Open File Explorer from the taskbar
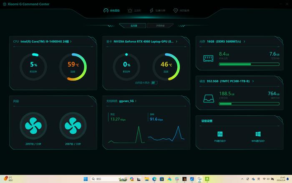The height and width of the screenshot is (183, 292). 147,179
